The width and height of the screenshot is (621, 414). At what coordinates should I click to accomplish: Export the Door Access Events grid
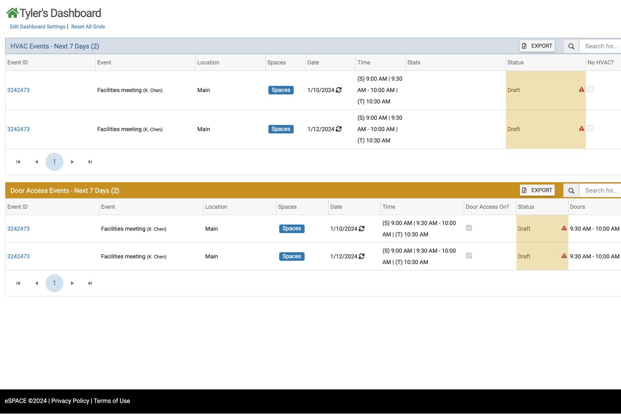click(537, 190)
